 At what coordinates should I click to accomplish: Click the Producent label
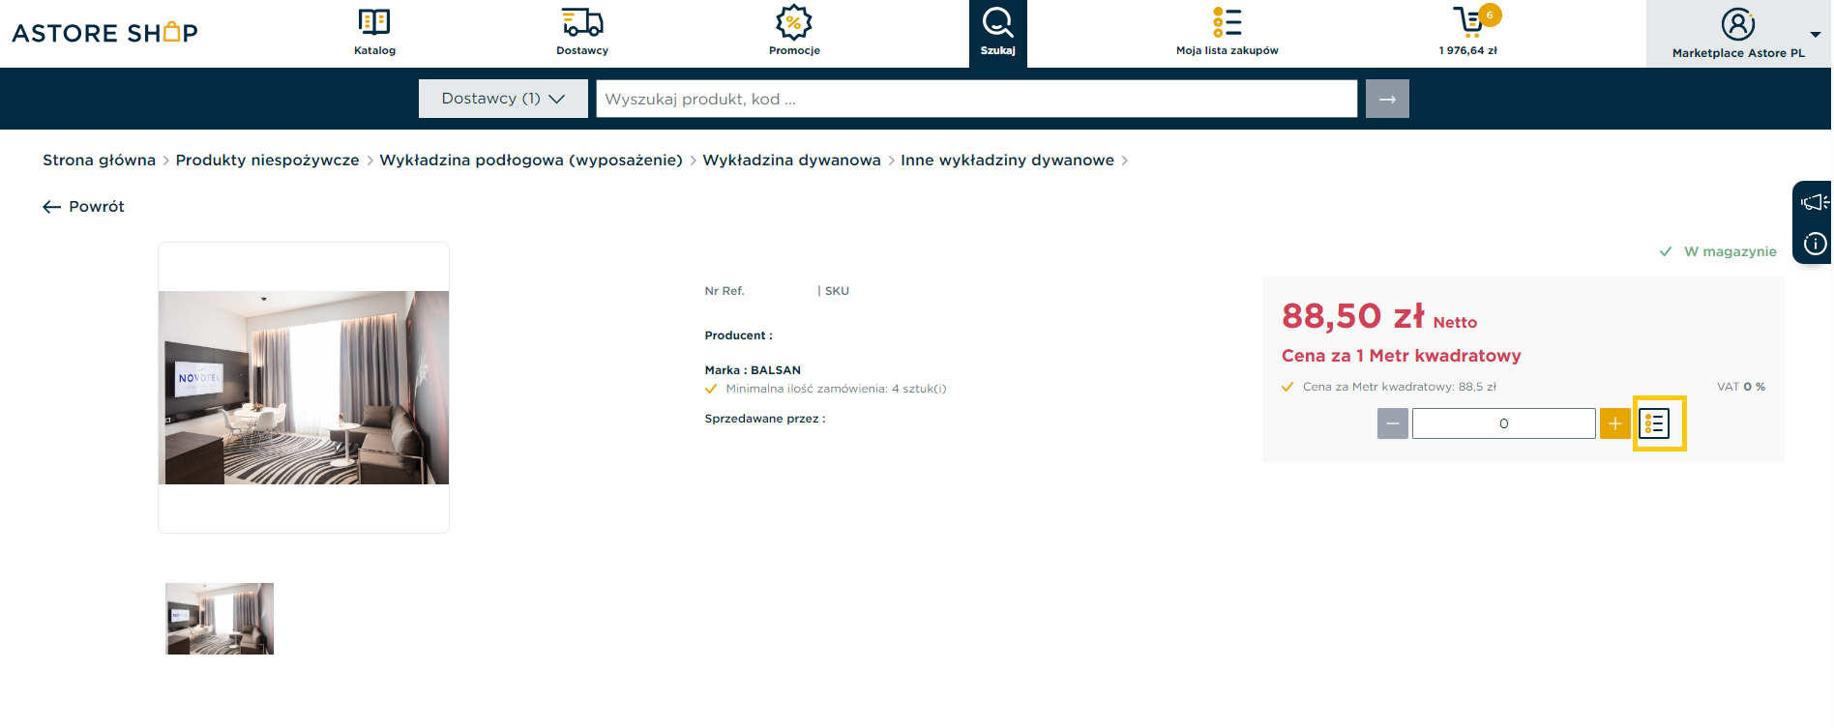tap(738, 335)
